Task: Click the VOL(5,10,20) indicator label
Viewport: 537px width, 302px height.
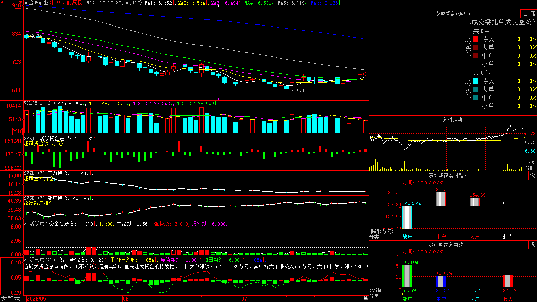Action: pyautogui.click(x=39, y=103)
